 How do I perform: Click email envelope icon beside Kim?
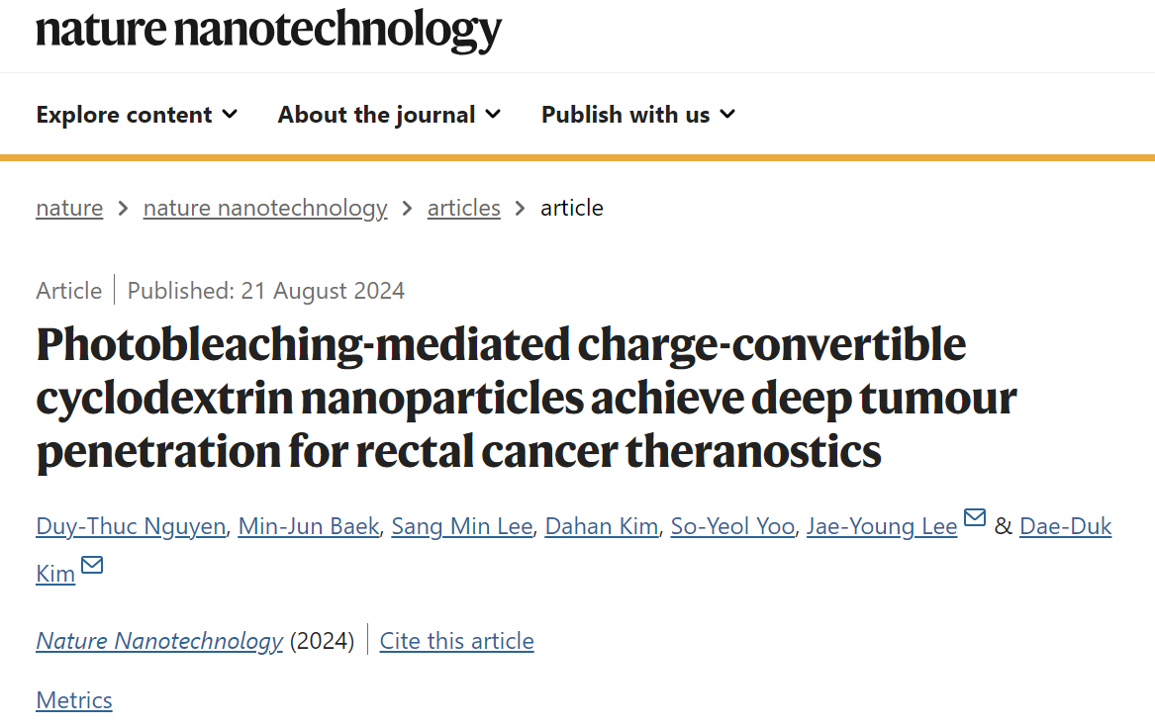tap(92, 565)
